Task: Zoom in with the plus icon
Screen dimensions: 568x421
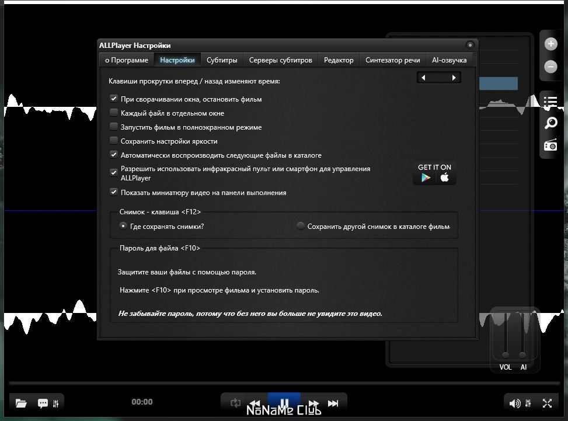Action: (x=550, y=44)
